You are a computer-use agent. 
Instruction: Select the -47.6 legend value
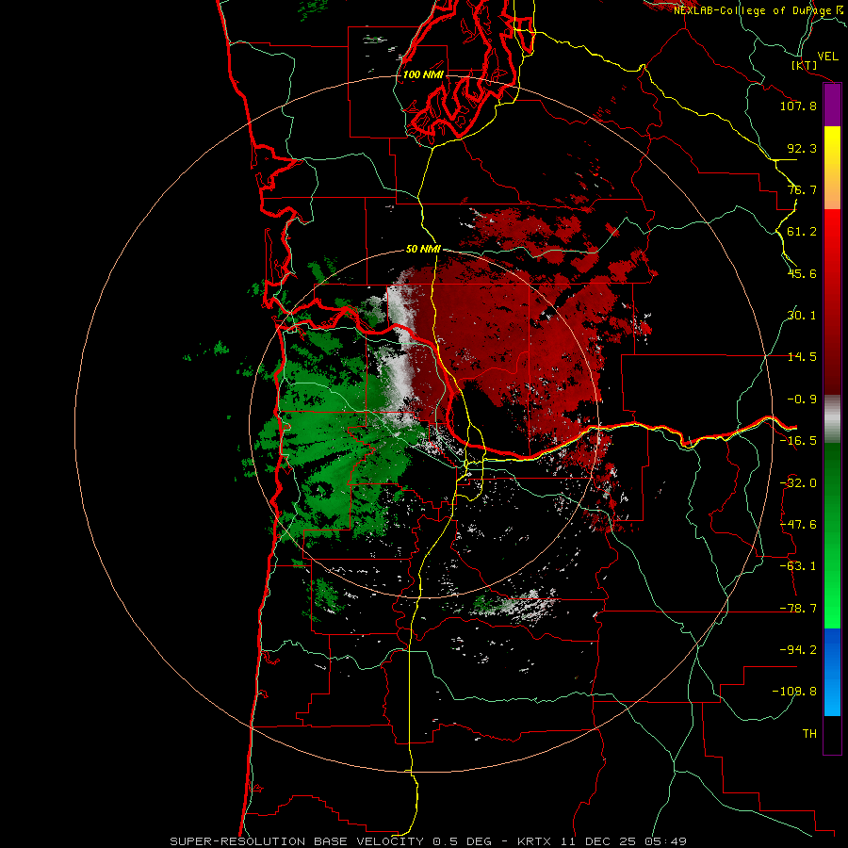click(x=798, y=525)
